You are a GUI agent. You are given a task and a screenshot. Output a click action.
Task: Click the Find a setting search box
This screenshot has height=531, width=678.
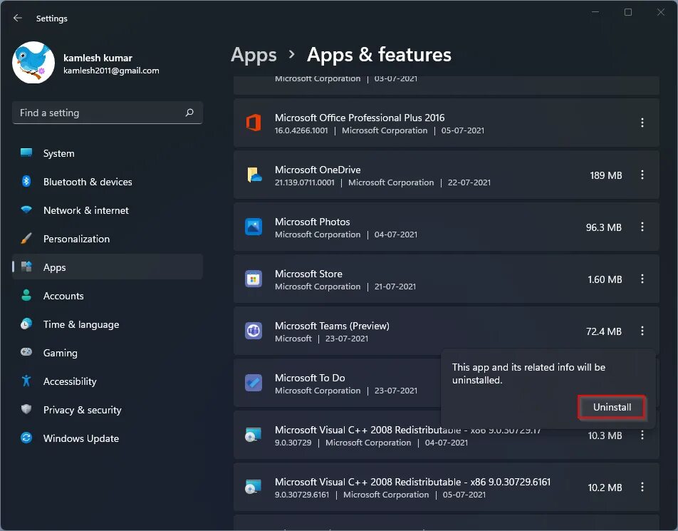108,113
